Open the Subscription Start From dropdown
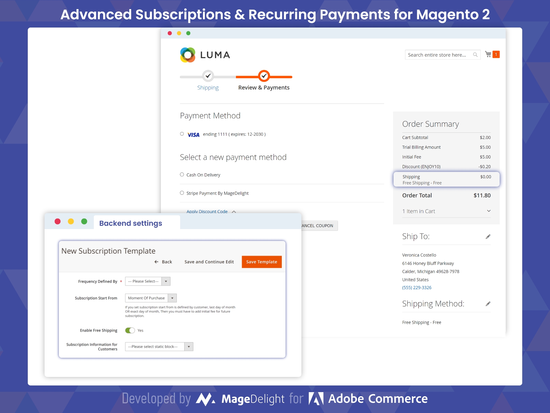The image size is (550, 413). (x=172, y=298)
